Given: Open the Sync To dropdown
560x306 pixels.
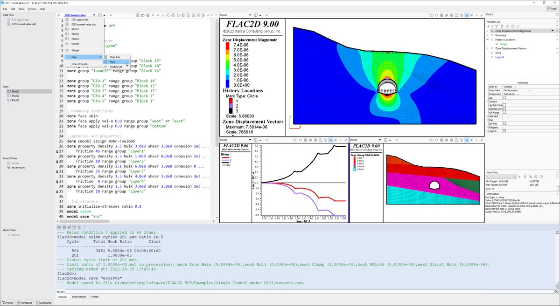Looking at the screenshot, I should tap(558, 189).
